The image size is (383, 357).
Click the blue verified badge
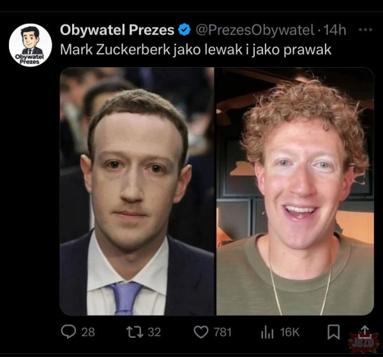point(184,29)
